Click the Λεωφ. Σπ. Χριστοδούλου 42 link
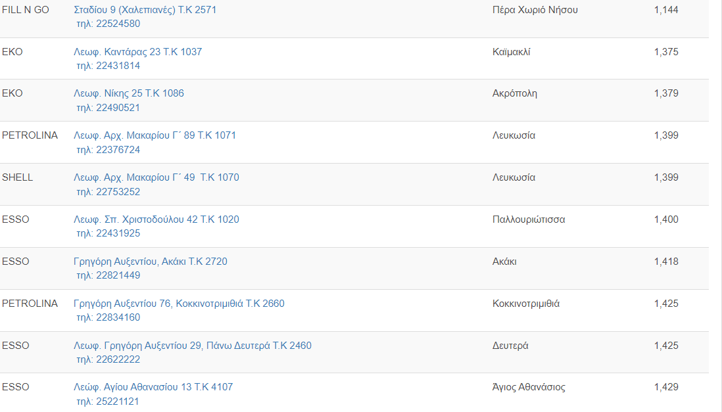The height and width of the screenshot is (412, 722). point(156,219)
